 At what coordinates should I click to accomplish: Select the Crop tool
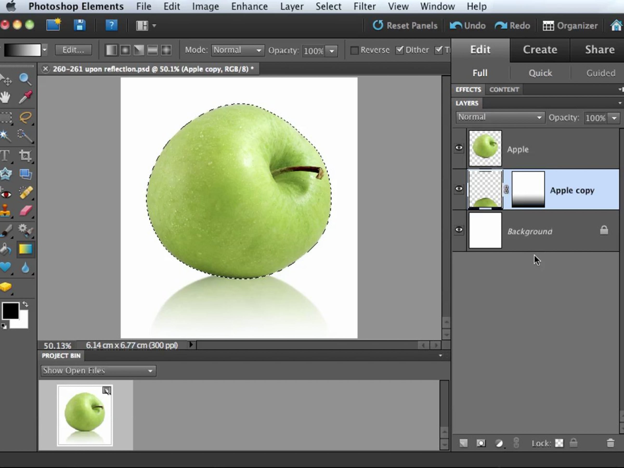point(25,156)
